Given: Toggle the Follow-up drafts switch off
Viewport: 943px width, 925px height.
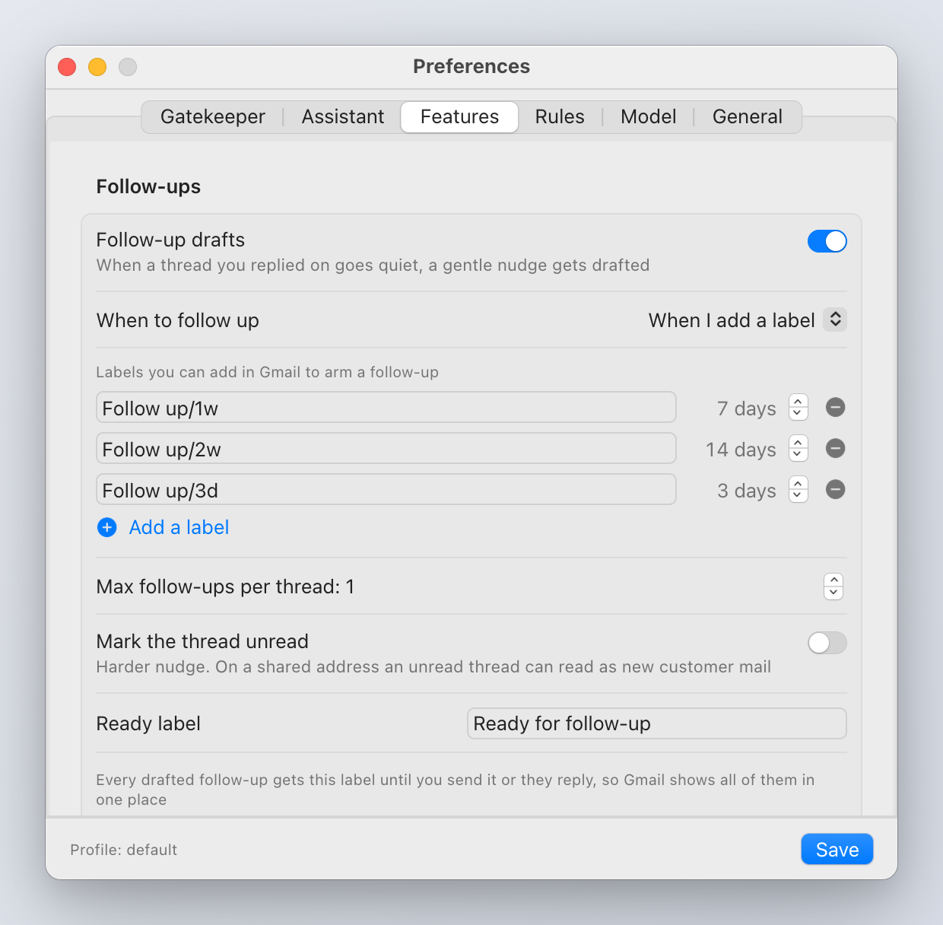Looking at the screenshot, I should pos(827,241).
